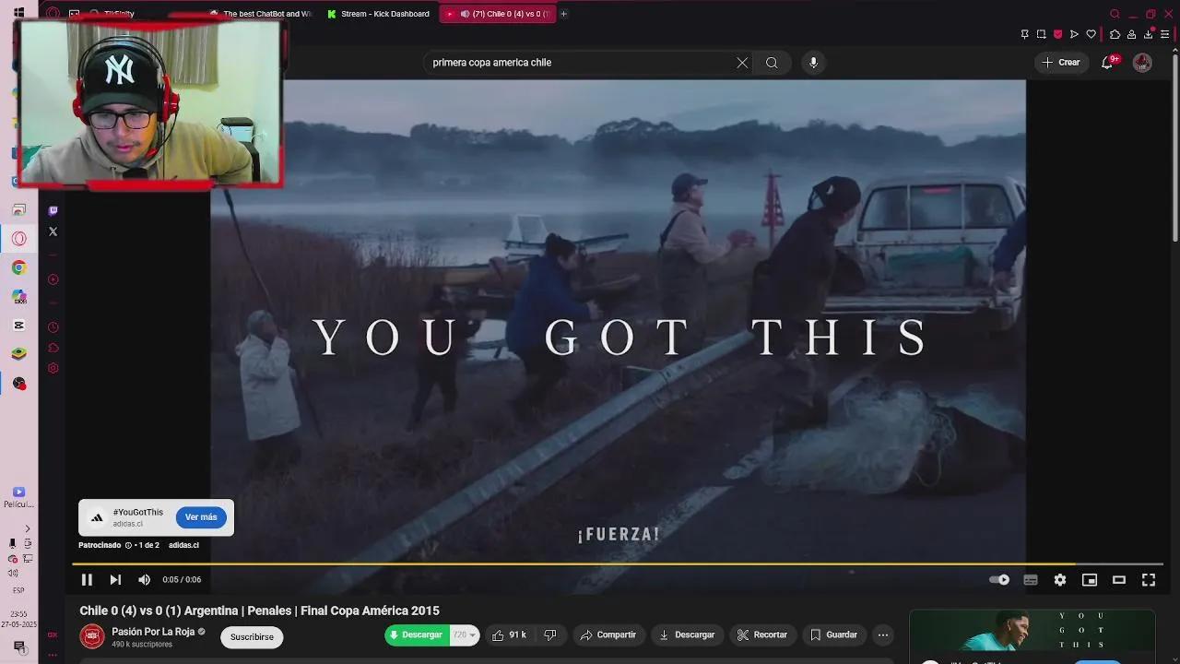The image size is (1180, 664).
Task: Open the Ver más ad link
Action: [x=201, y=516]
